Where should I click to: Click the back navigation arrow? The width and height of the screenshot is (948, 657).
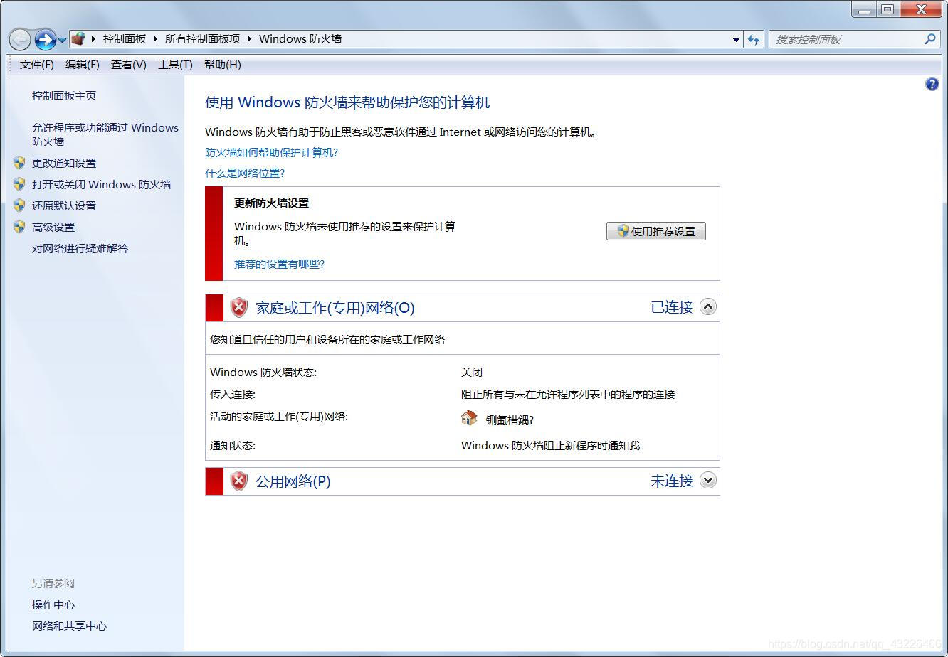[x=20, y=39]
